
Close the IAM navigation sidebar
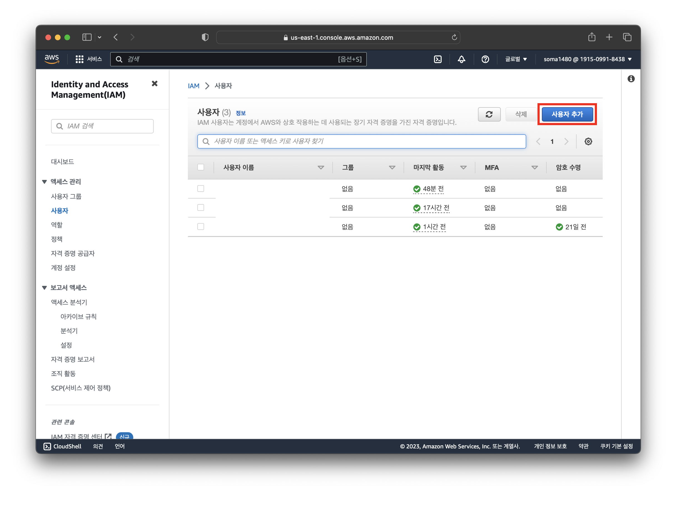[155, 84]
